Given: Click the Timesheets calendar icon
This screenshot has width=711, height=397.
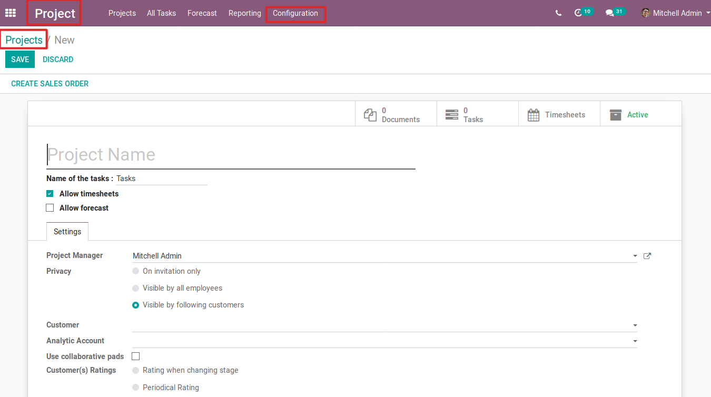Looking at the screenshot, I should [x=534, y=115].
